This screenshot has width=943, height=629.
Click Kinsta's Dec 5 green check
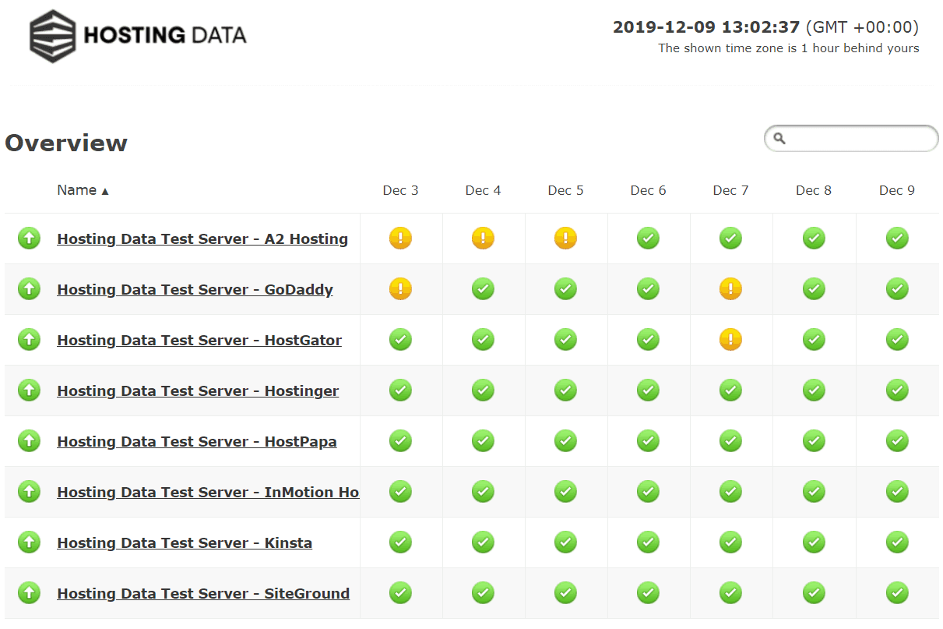click(565, 542)
